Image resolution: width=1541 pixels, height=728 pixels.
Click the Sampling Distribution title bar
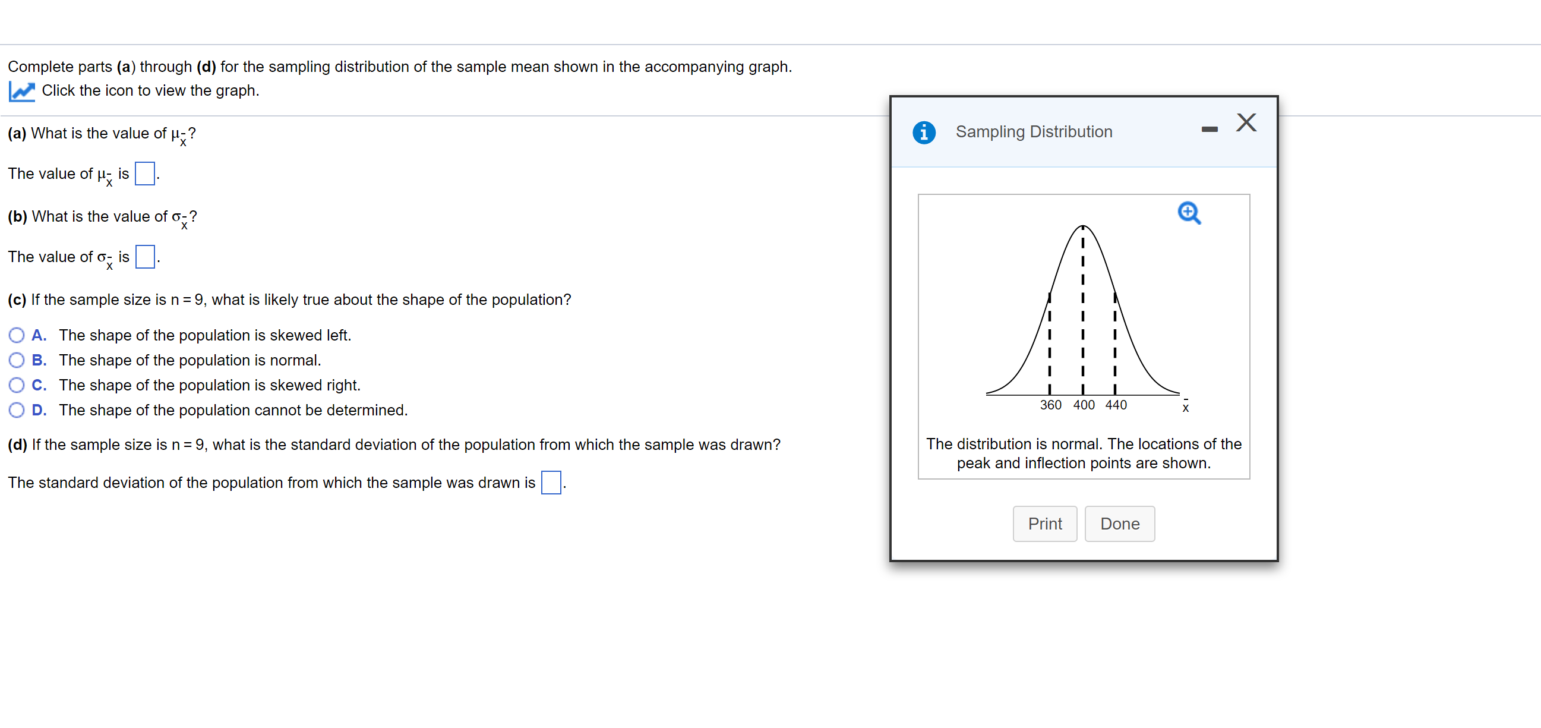coord(1034,131)
